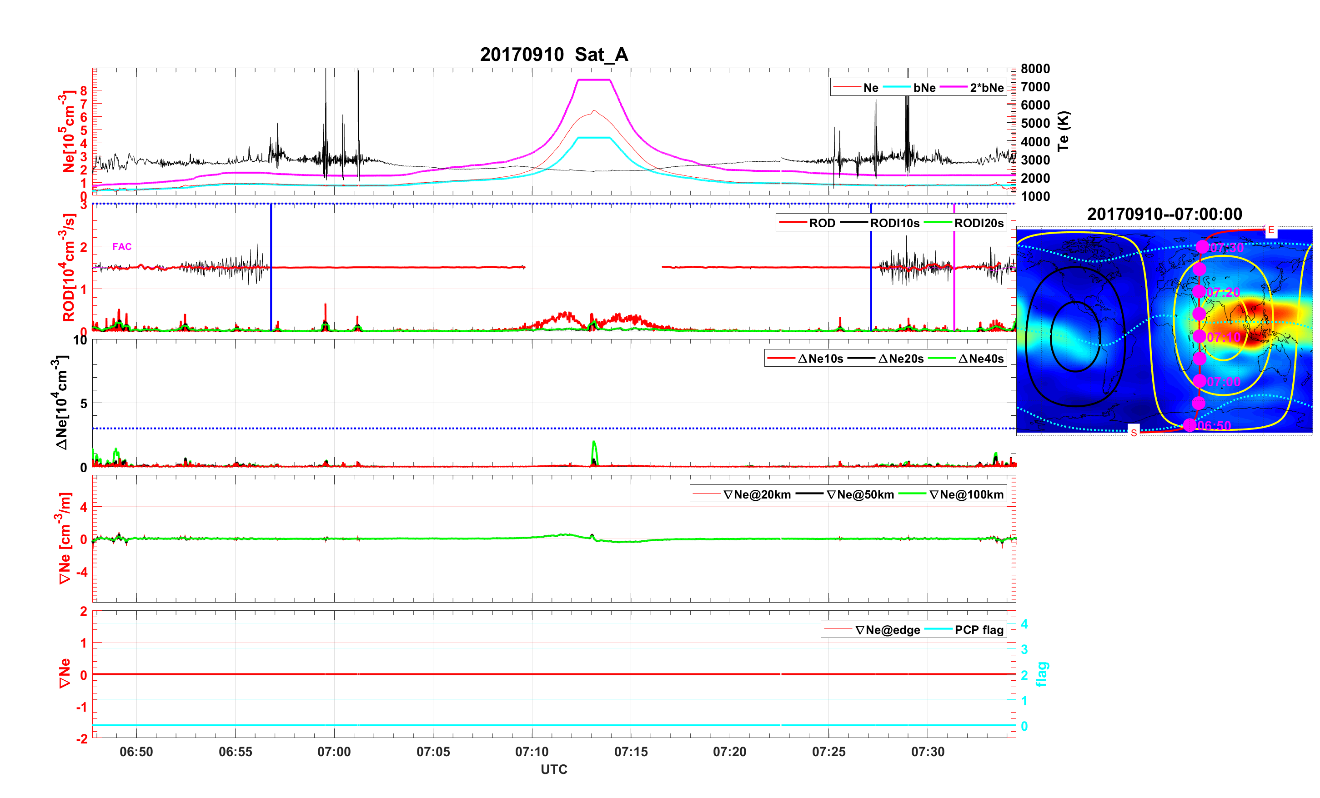The width and height of the screenshot is (1320, 798).
Task: Click the ΔNe40s legend entry
Action: pos(980,359)
